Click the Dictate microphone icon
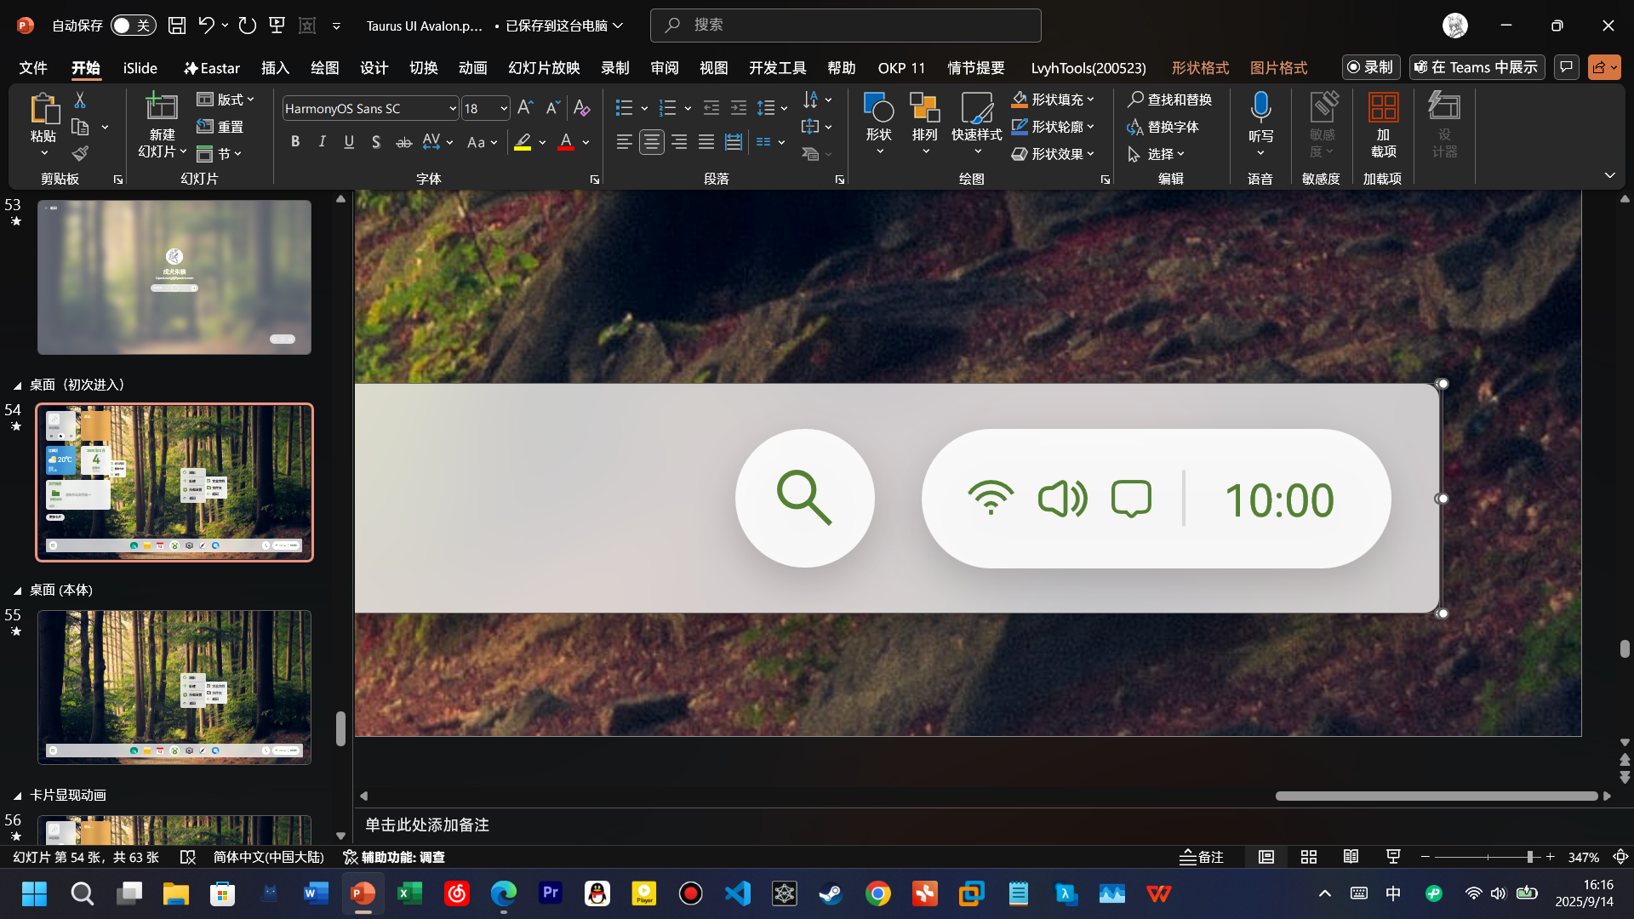 click(x=1260, y=108)
